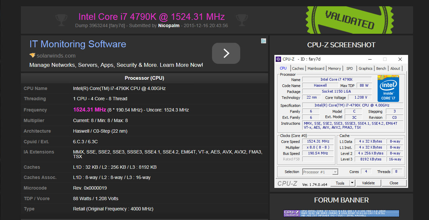Screen dimensions: 429x220
Task: Open the Memory tab
Action: point(334,68)
